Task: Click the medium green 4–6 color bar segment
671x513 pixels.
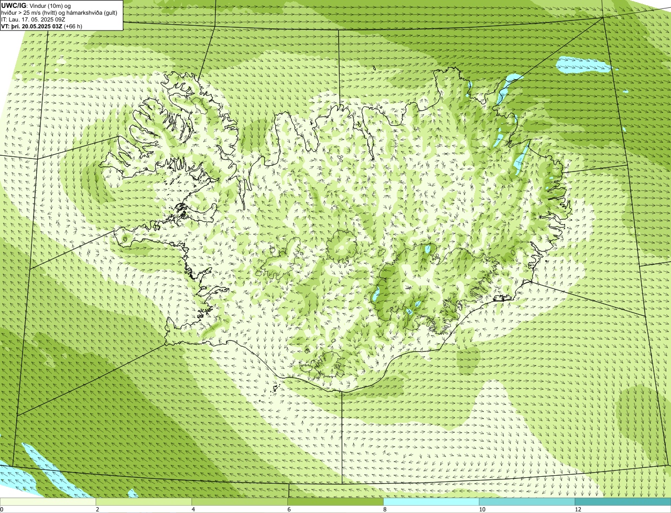Action: pyautogui.click(x=240, y=501)
